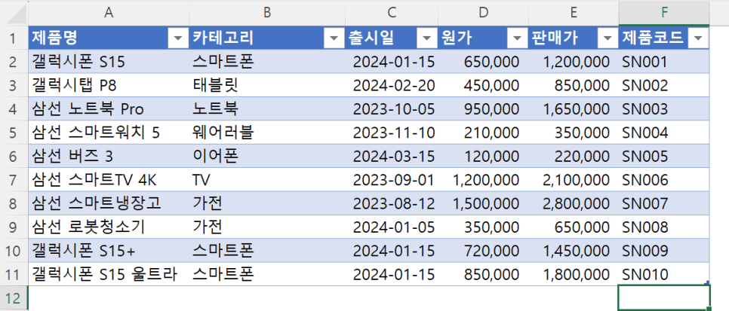
Task: Select the 2024-03-15 date cell
Action: pyautogui.click(x=392, y=157)
